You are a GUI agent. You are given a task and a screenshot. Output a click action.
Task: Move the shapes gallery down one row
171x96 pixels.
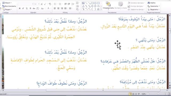click(x=101, y=6)
